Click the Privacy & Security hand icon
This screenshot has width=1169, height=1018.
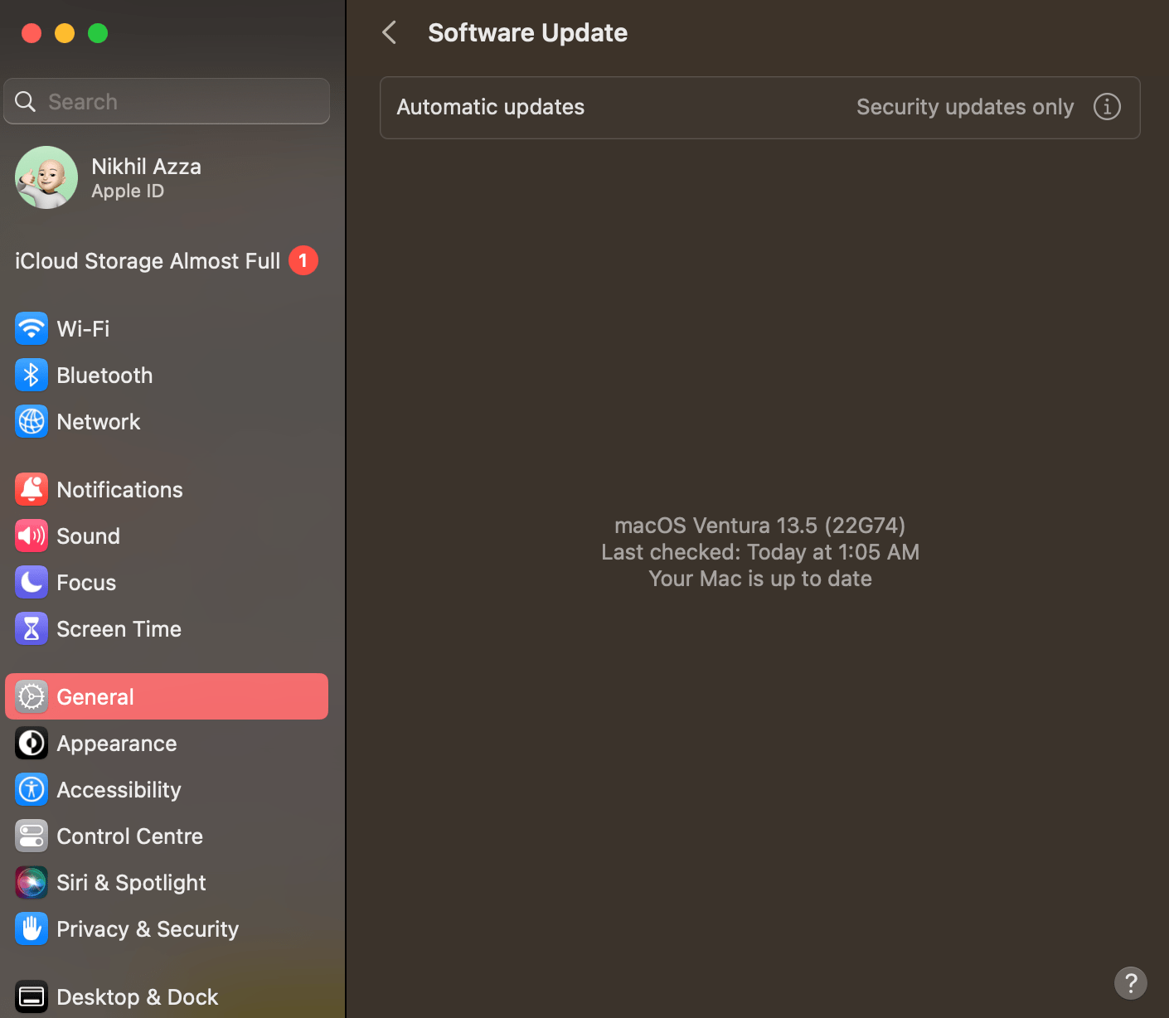tap(32, 929)
